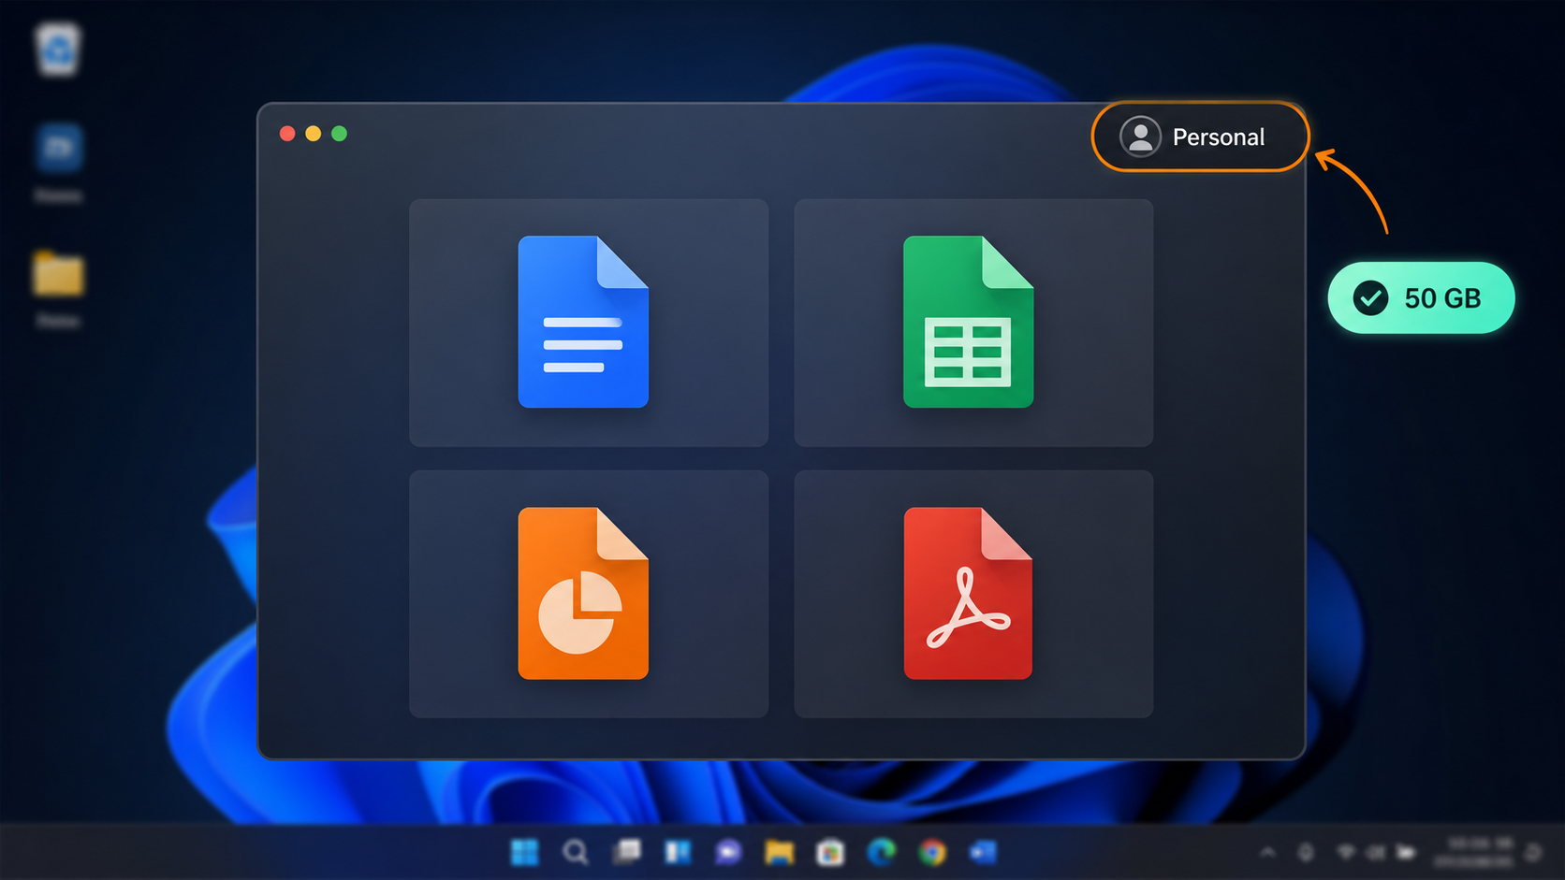Open taskbar Search magnifier
1565x880 pixels.
pos(576,852)
